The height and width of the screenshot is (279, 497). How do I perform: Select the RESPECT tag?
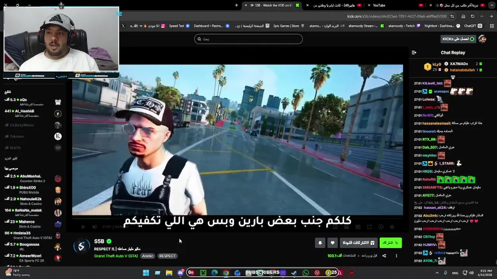167,256
